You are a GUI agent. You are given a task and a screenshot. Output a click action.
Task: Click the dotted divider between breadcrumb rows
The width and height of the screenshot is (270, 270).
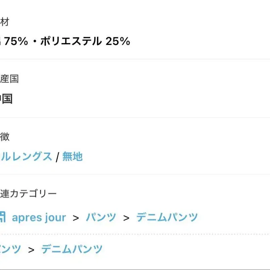pyautogui.click(x=134, y=234)
